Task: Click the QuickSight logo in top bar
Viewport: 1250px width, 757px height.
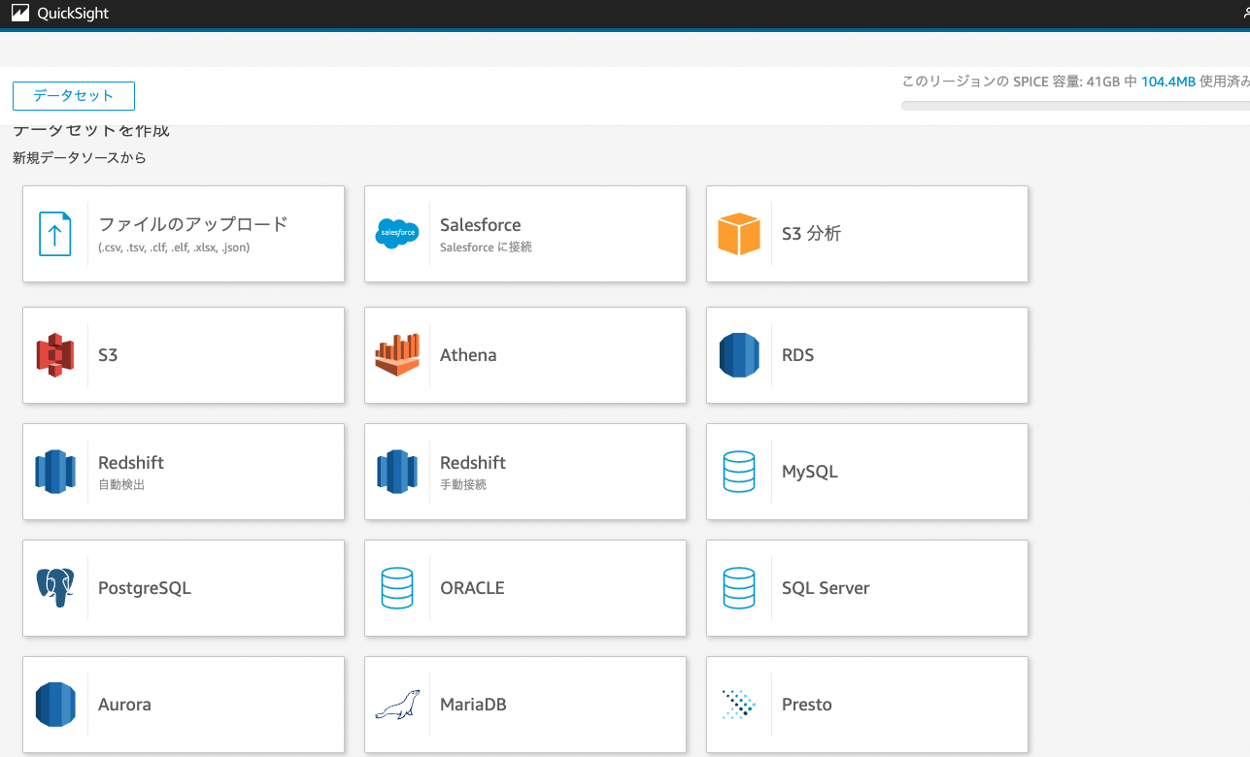Action: (60, 13)
